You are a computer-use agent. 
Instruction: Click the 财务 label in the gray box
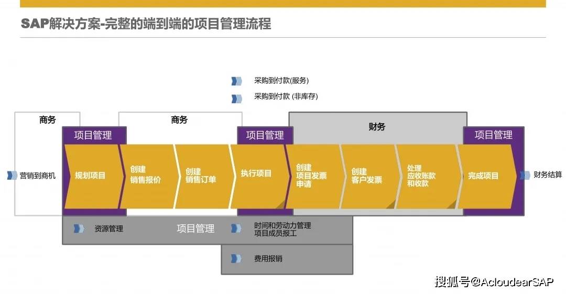377,126
